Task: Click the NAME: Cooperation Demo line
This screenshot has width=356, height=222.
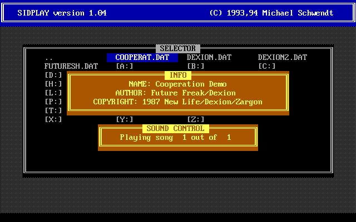Action: click(x=178, y=84)
